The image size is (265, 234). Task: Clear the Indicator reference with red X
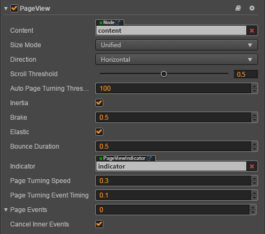point(252,166)
